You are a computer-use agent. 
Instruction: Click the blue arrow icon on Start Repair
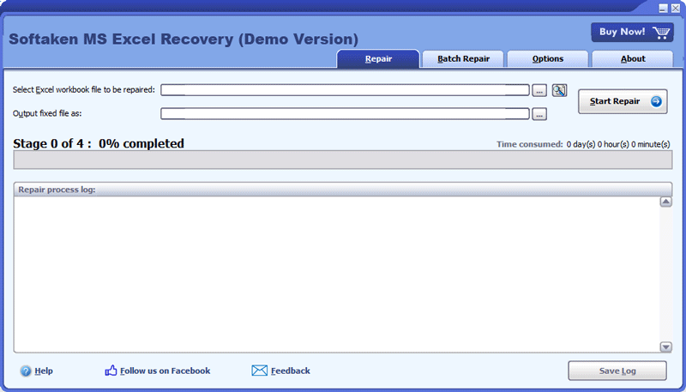click(x=656, y=101)
